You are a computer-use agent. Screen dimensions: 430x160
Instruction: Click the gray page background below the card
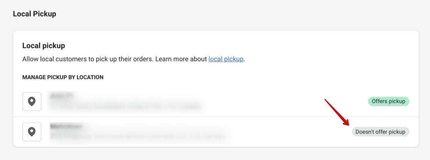pos(216,154)
